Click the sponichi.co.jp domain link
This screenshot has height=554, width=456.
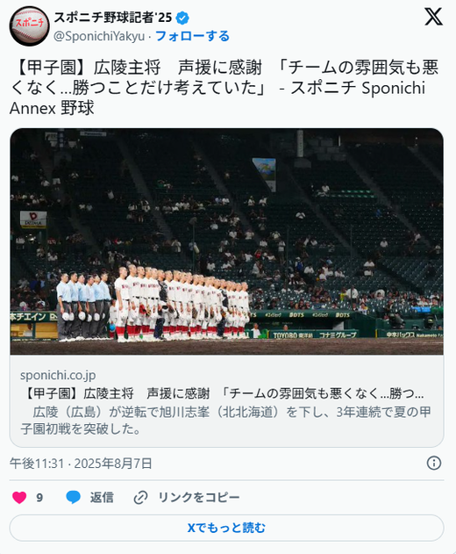58,375
